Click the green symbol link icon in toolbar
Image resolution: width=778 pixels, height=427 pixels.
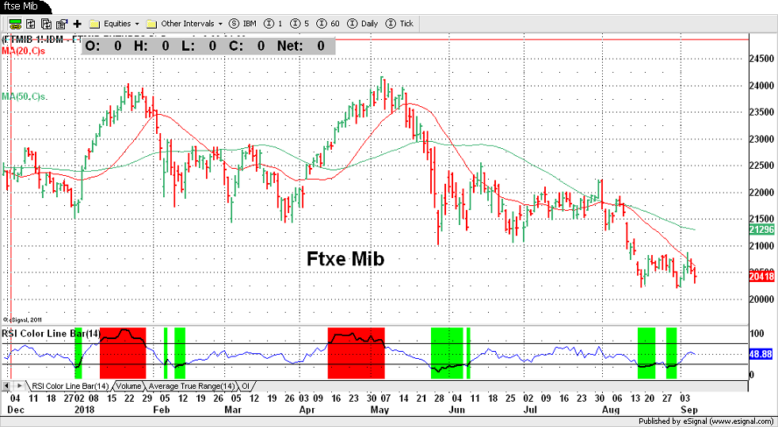pos(15,23)
